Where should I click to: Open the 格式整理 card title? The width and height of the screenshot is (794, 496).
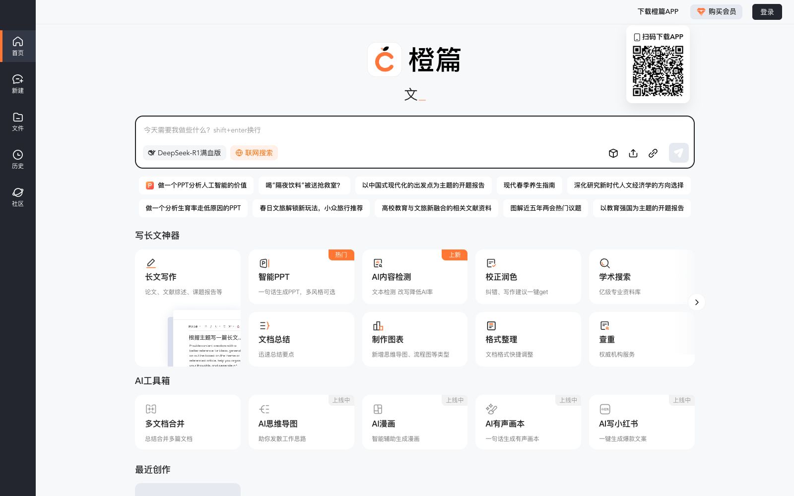coord(501,339)
